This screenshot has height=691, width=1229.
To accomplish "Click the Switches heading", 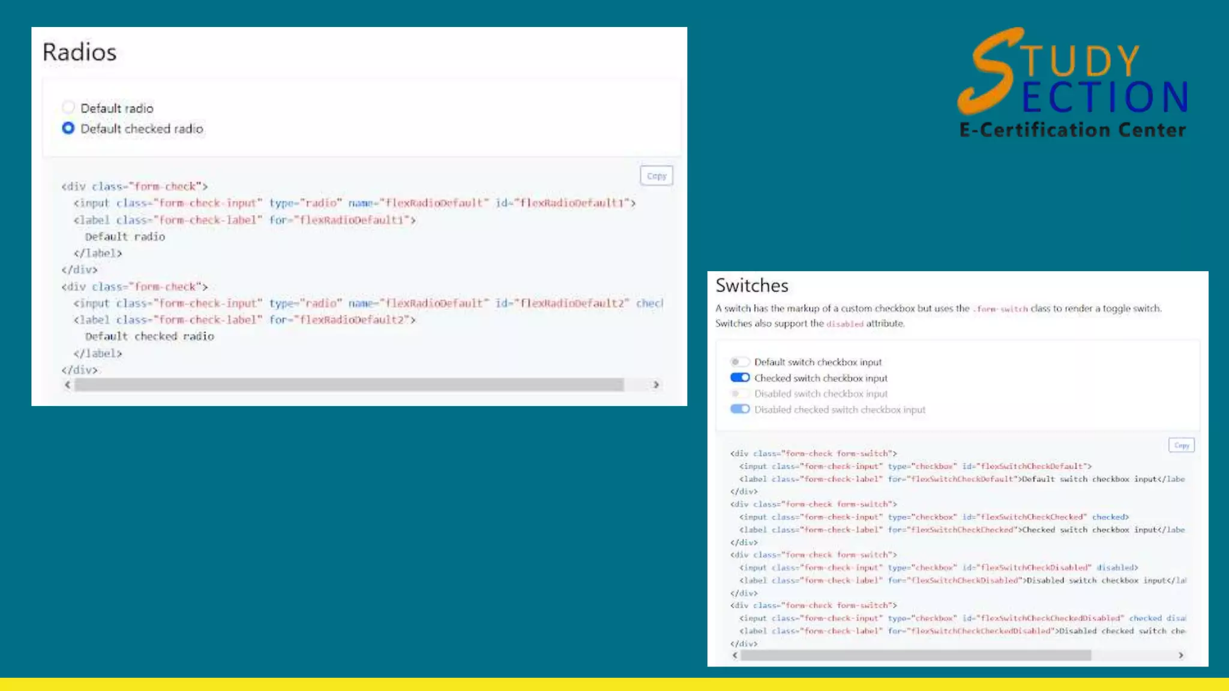I will point(751,286).
